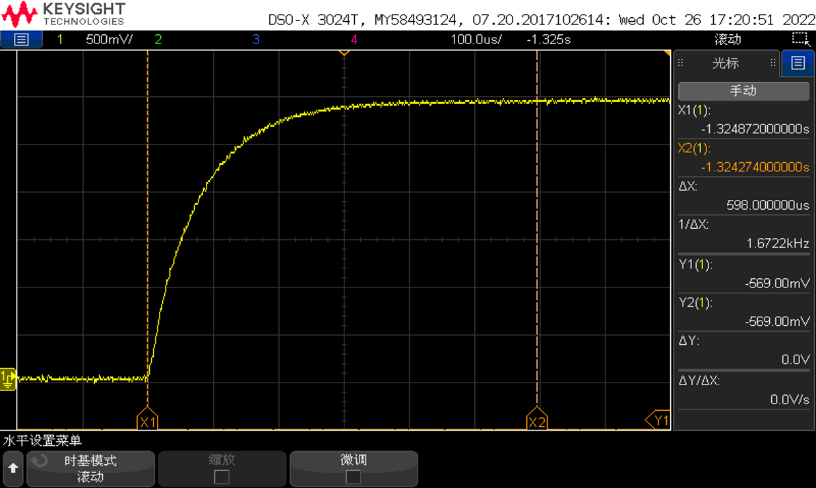Click the orange trigger time reference triangle

point(344,53)
